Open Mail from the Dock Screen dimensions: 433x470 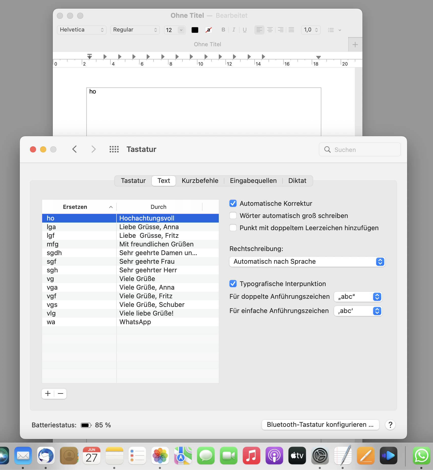pyautogui.click(x=23, y=456)
